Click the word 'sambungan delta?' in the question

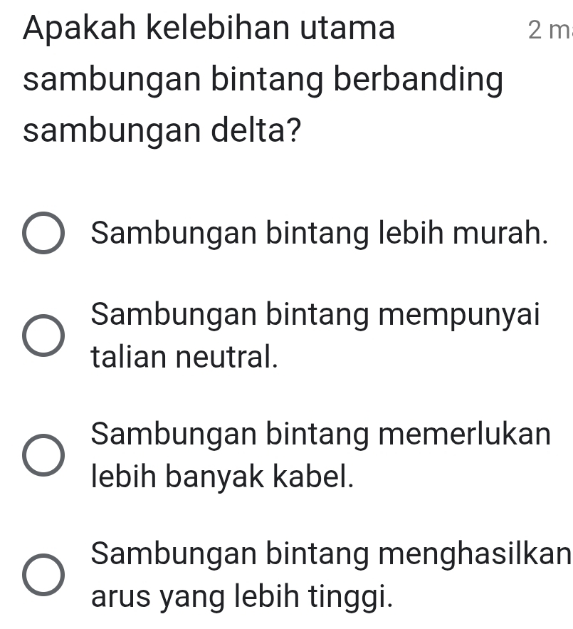point(162,131)
